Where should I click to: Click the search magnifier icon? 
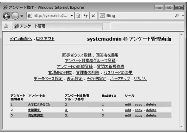pos(177,16)
